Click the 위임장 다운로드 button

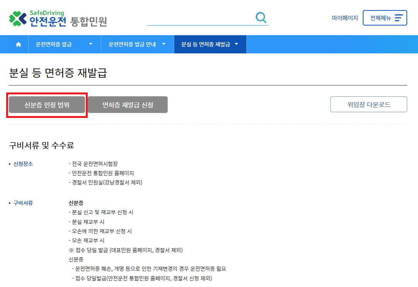pyautogui.click(x=368, y=104)
